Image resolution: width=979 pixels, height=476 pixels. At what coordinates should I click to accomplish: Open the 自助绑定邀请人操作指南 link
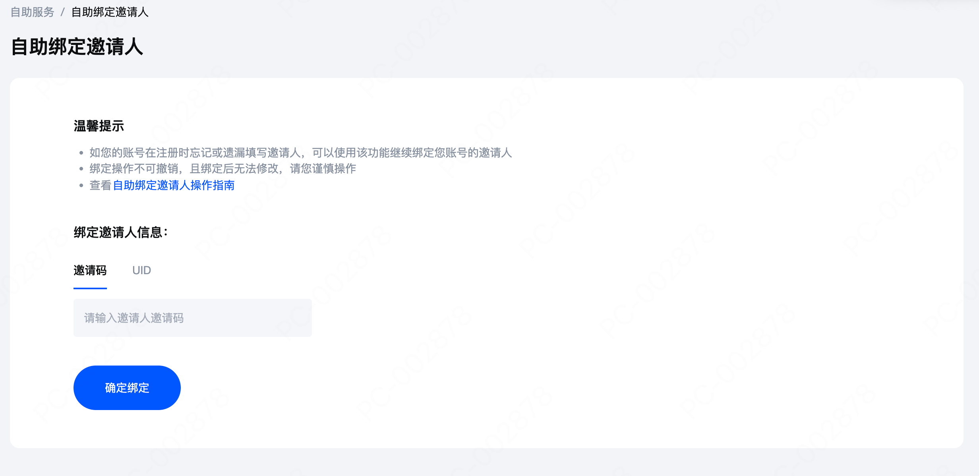pos(174,185)
